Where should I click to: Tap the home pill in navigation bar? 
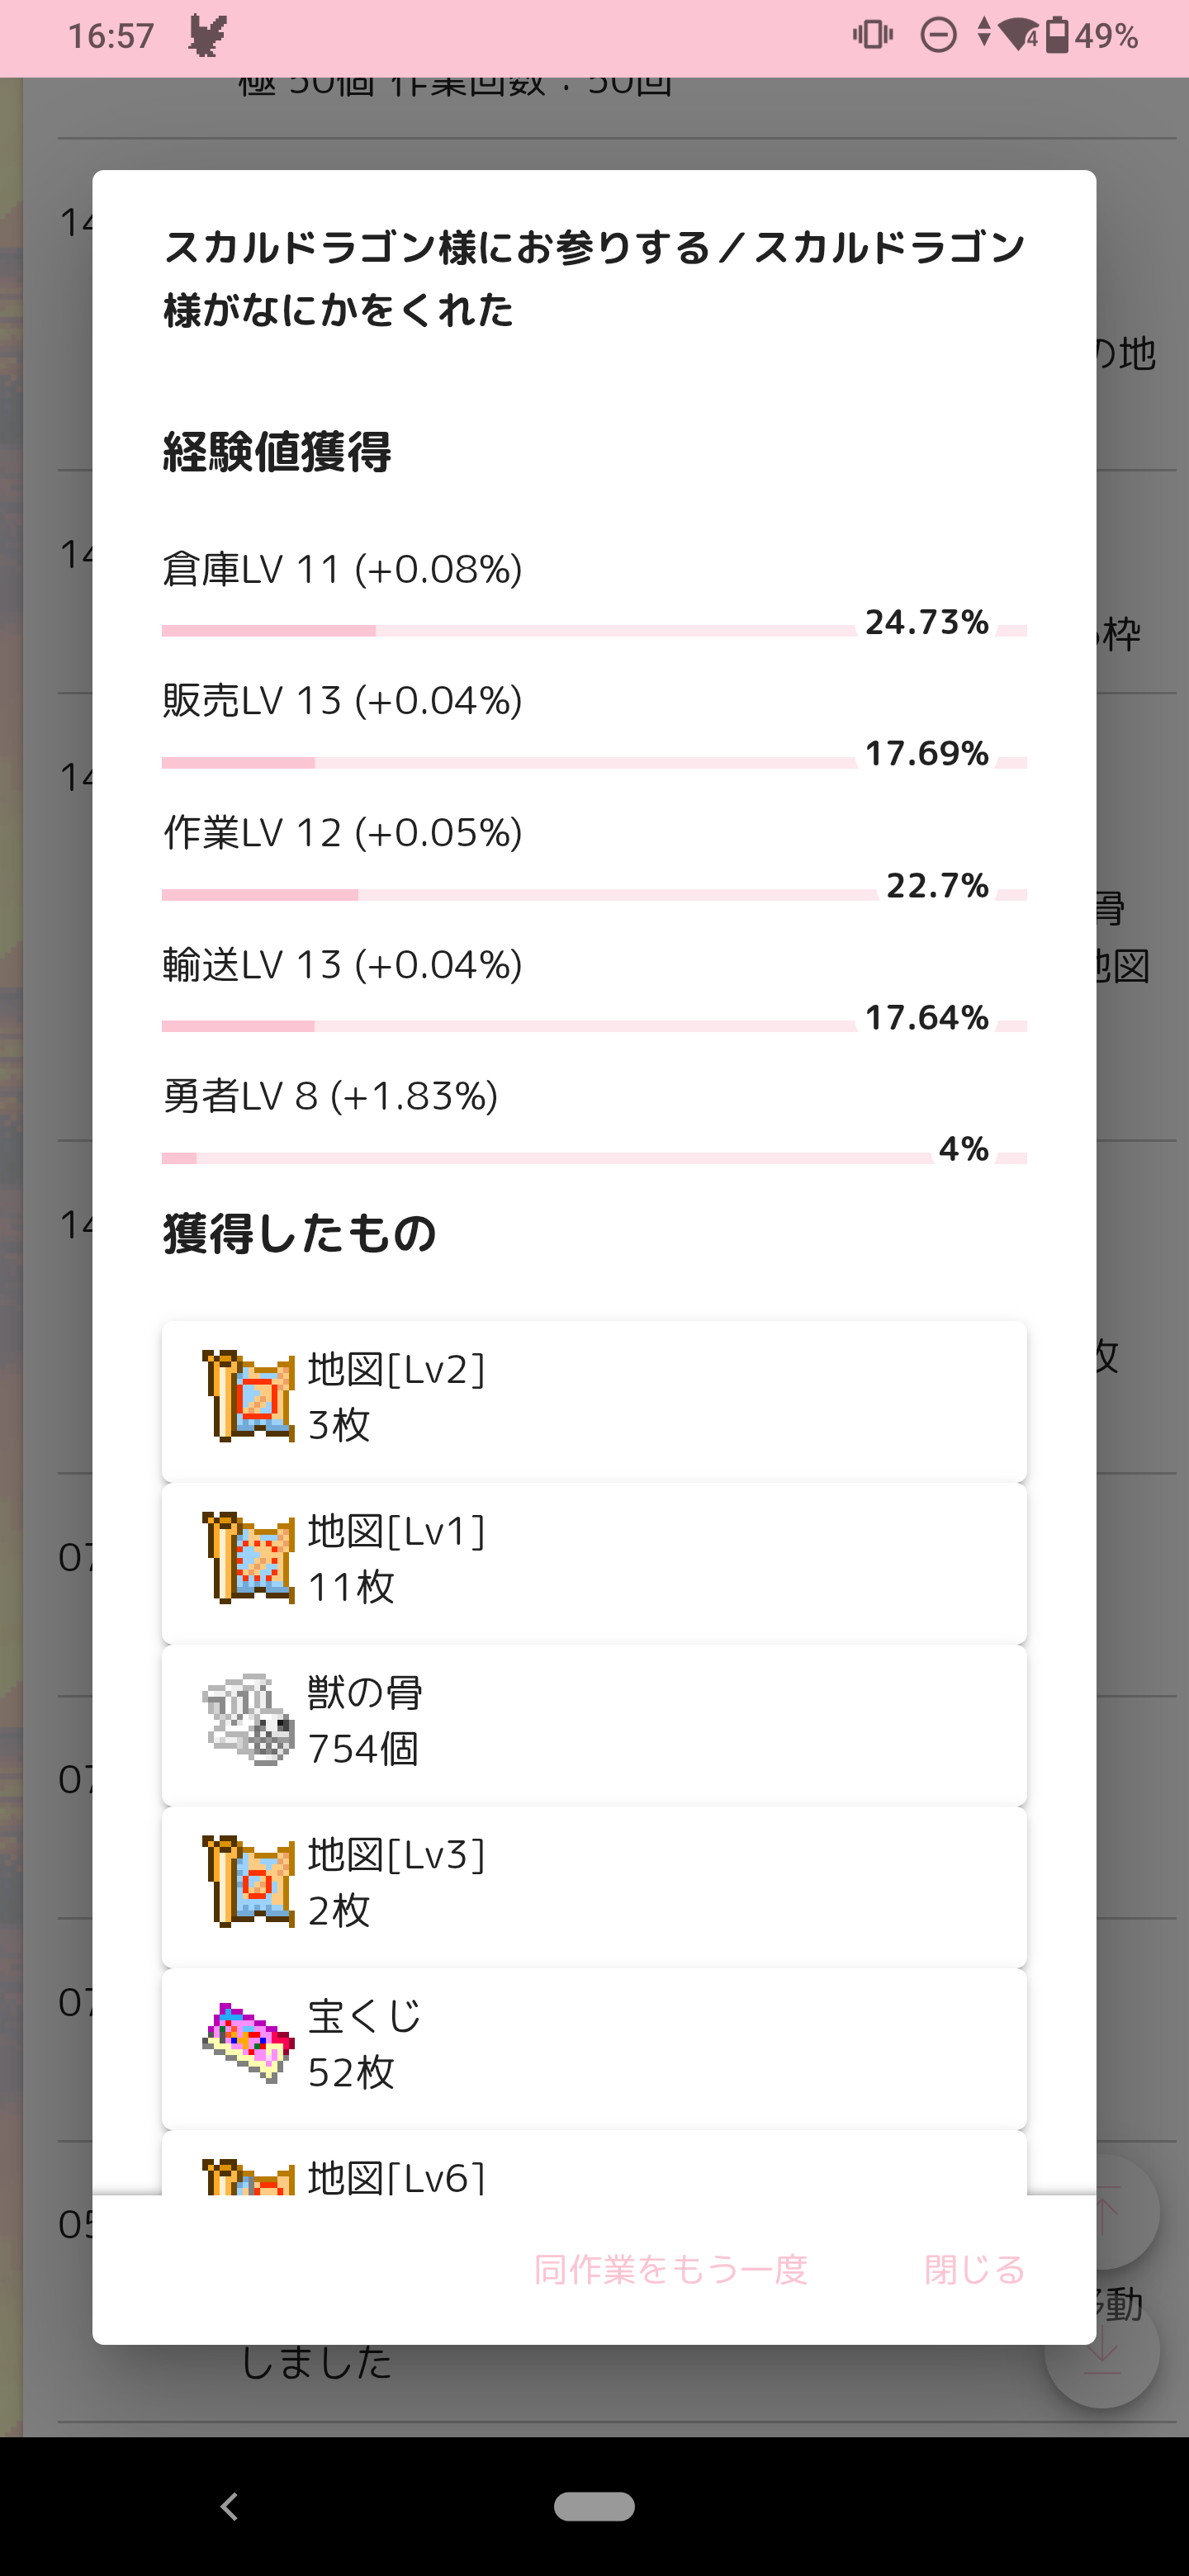(x=594, y=2506)
